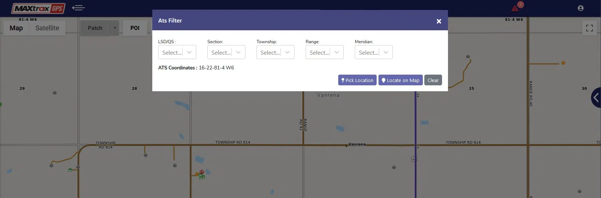Switch to the Map view type
The height and width of the screenshot is (198, 601).
click(16, 28)
